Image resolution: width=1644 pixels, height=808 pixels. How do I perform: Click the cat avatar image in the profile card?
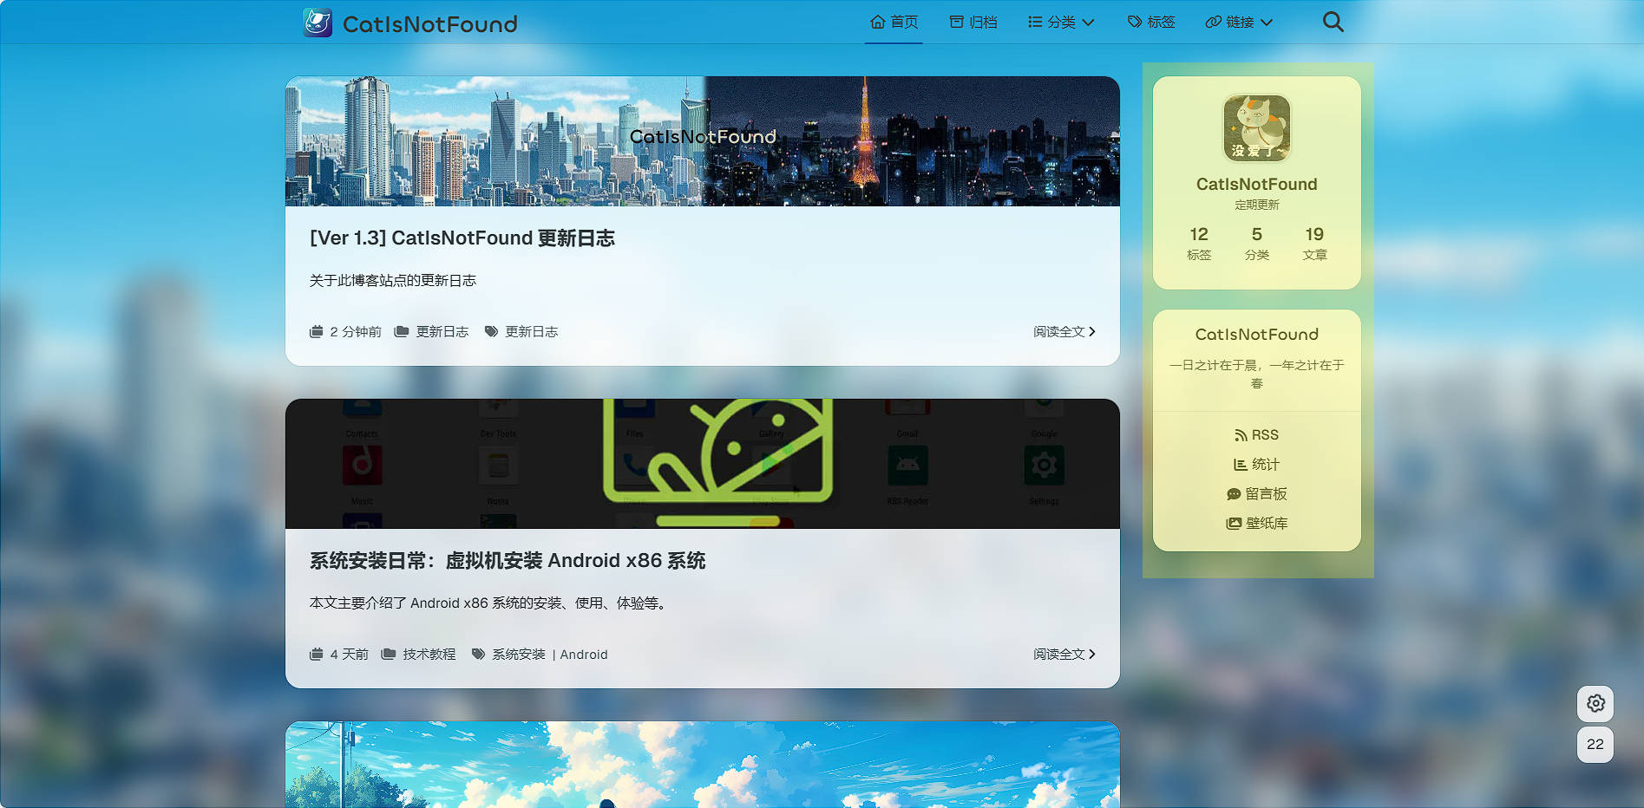pos(1257,128)
